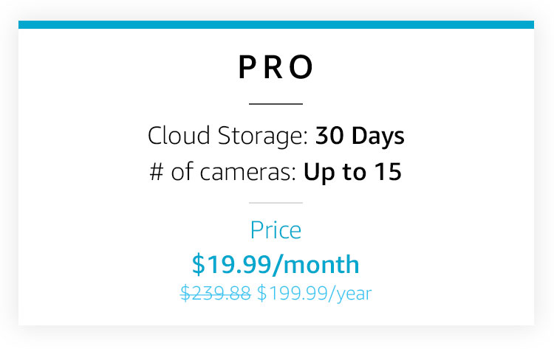Click the bold "30 Days" value

(x=360, y=137)
